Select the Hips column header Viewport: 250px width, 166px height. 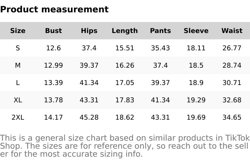(89, 31)
